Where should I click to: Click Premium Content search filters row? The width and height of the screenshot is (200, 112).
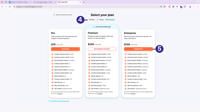pos(98,67)
